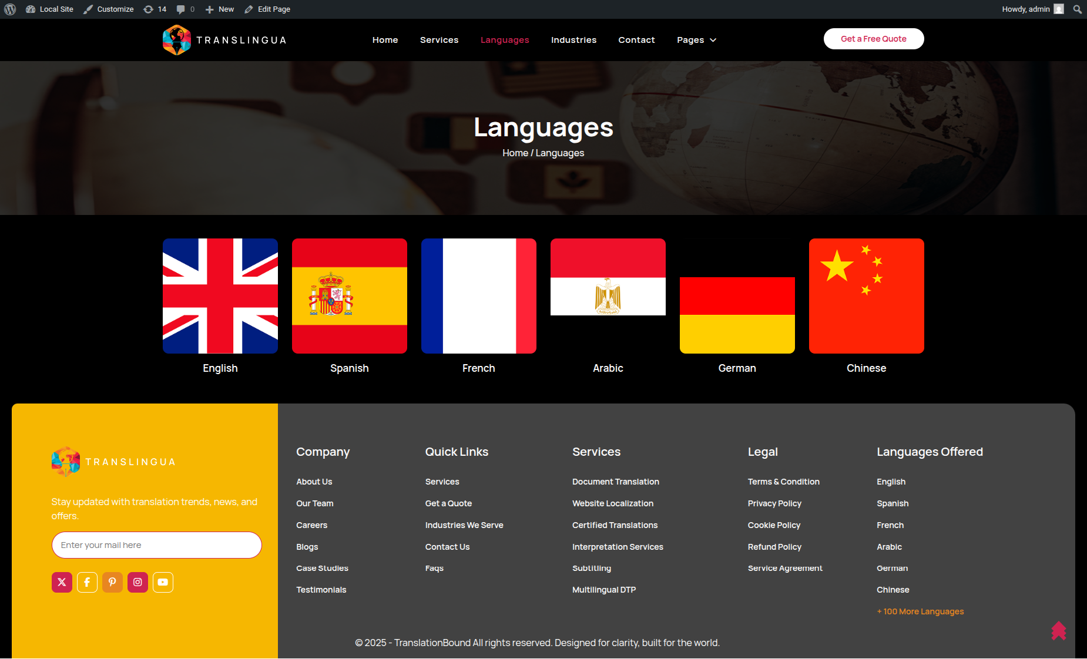Focus the Enter your mail here field
The image size is (1087, 659).
(156, 545)
